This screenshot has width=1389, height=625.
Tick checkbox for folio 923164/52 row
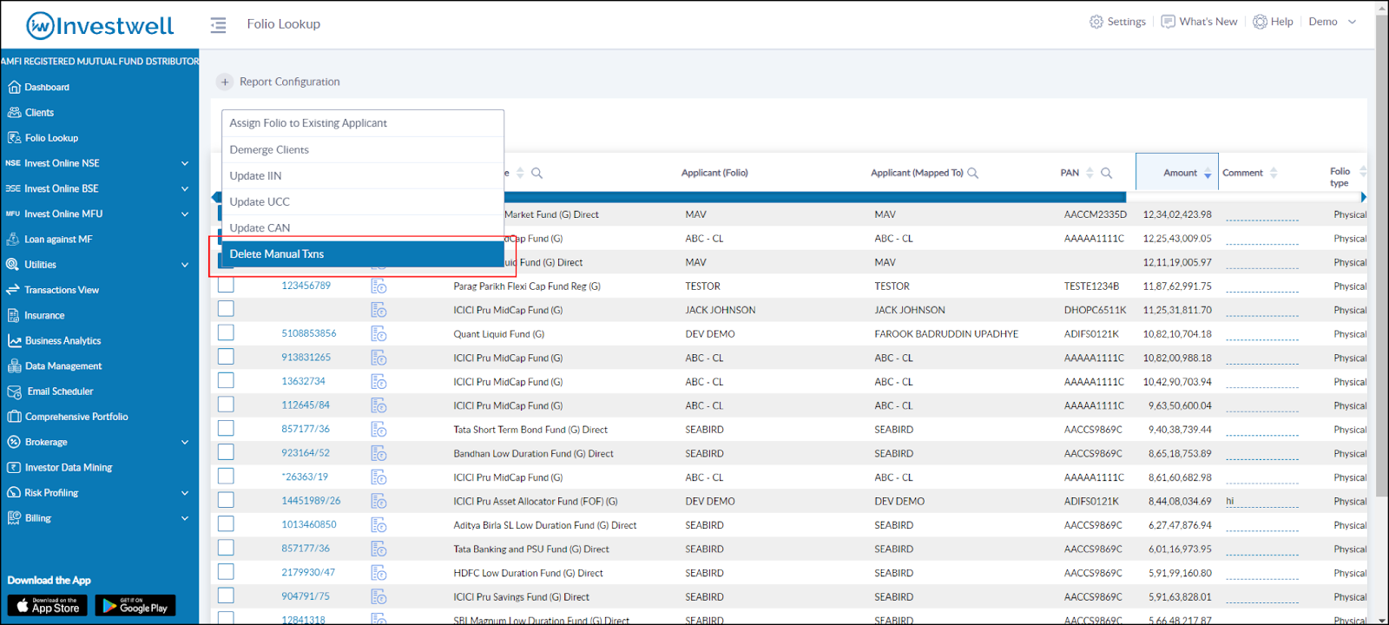[226, 451]
